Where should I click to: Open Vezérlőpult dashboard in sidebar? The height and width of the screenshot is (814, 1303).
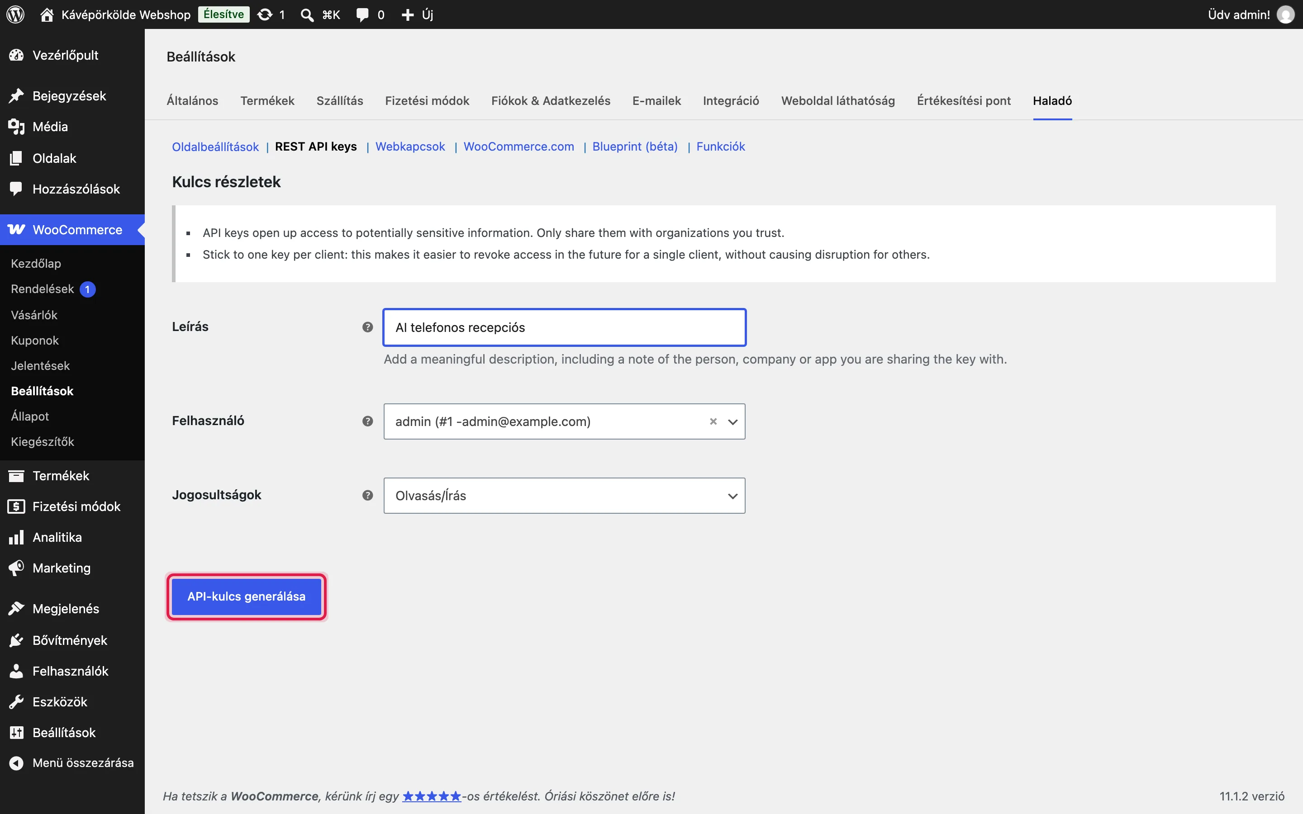click(x=72, y=55)
